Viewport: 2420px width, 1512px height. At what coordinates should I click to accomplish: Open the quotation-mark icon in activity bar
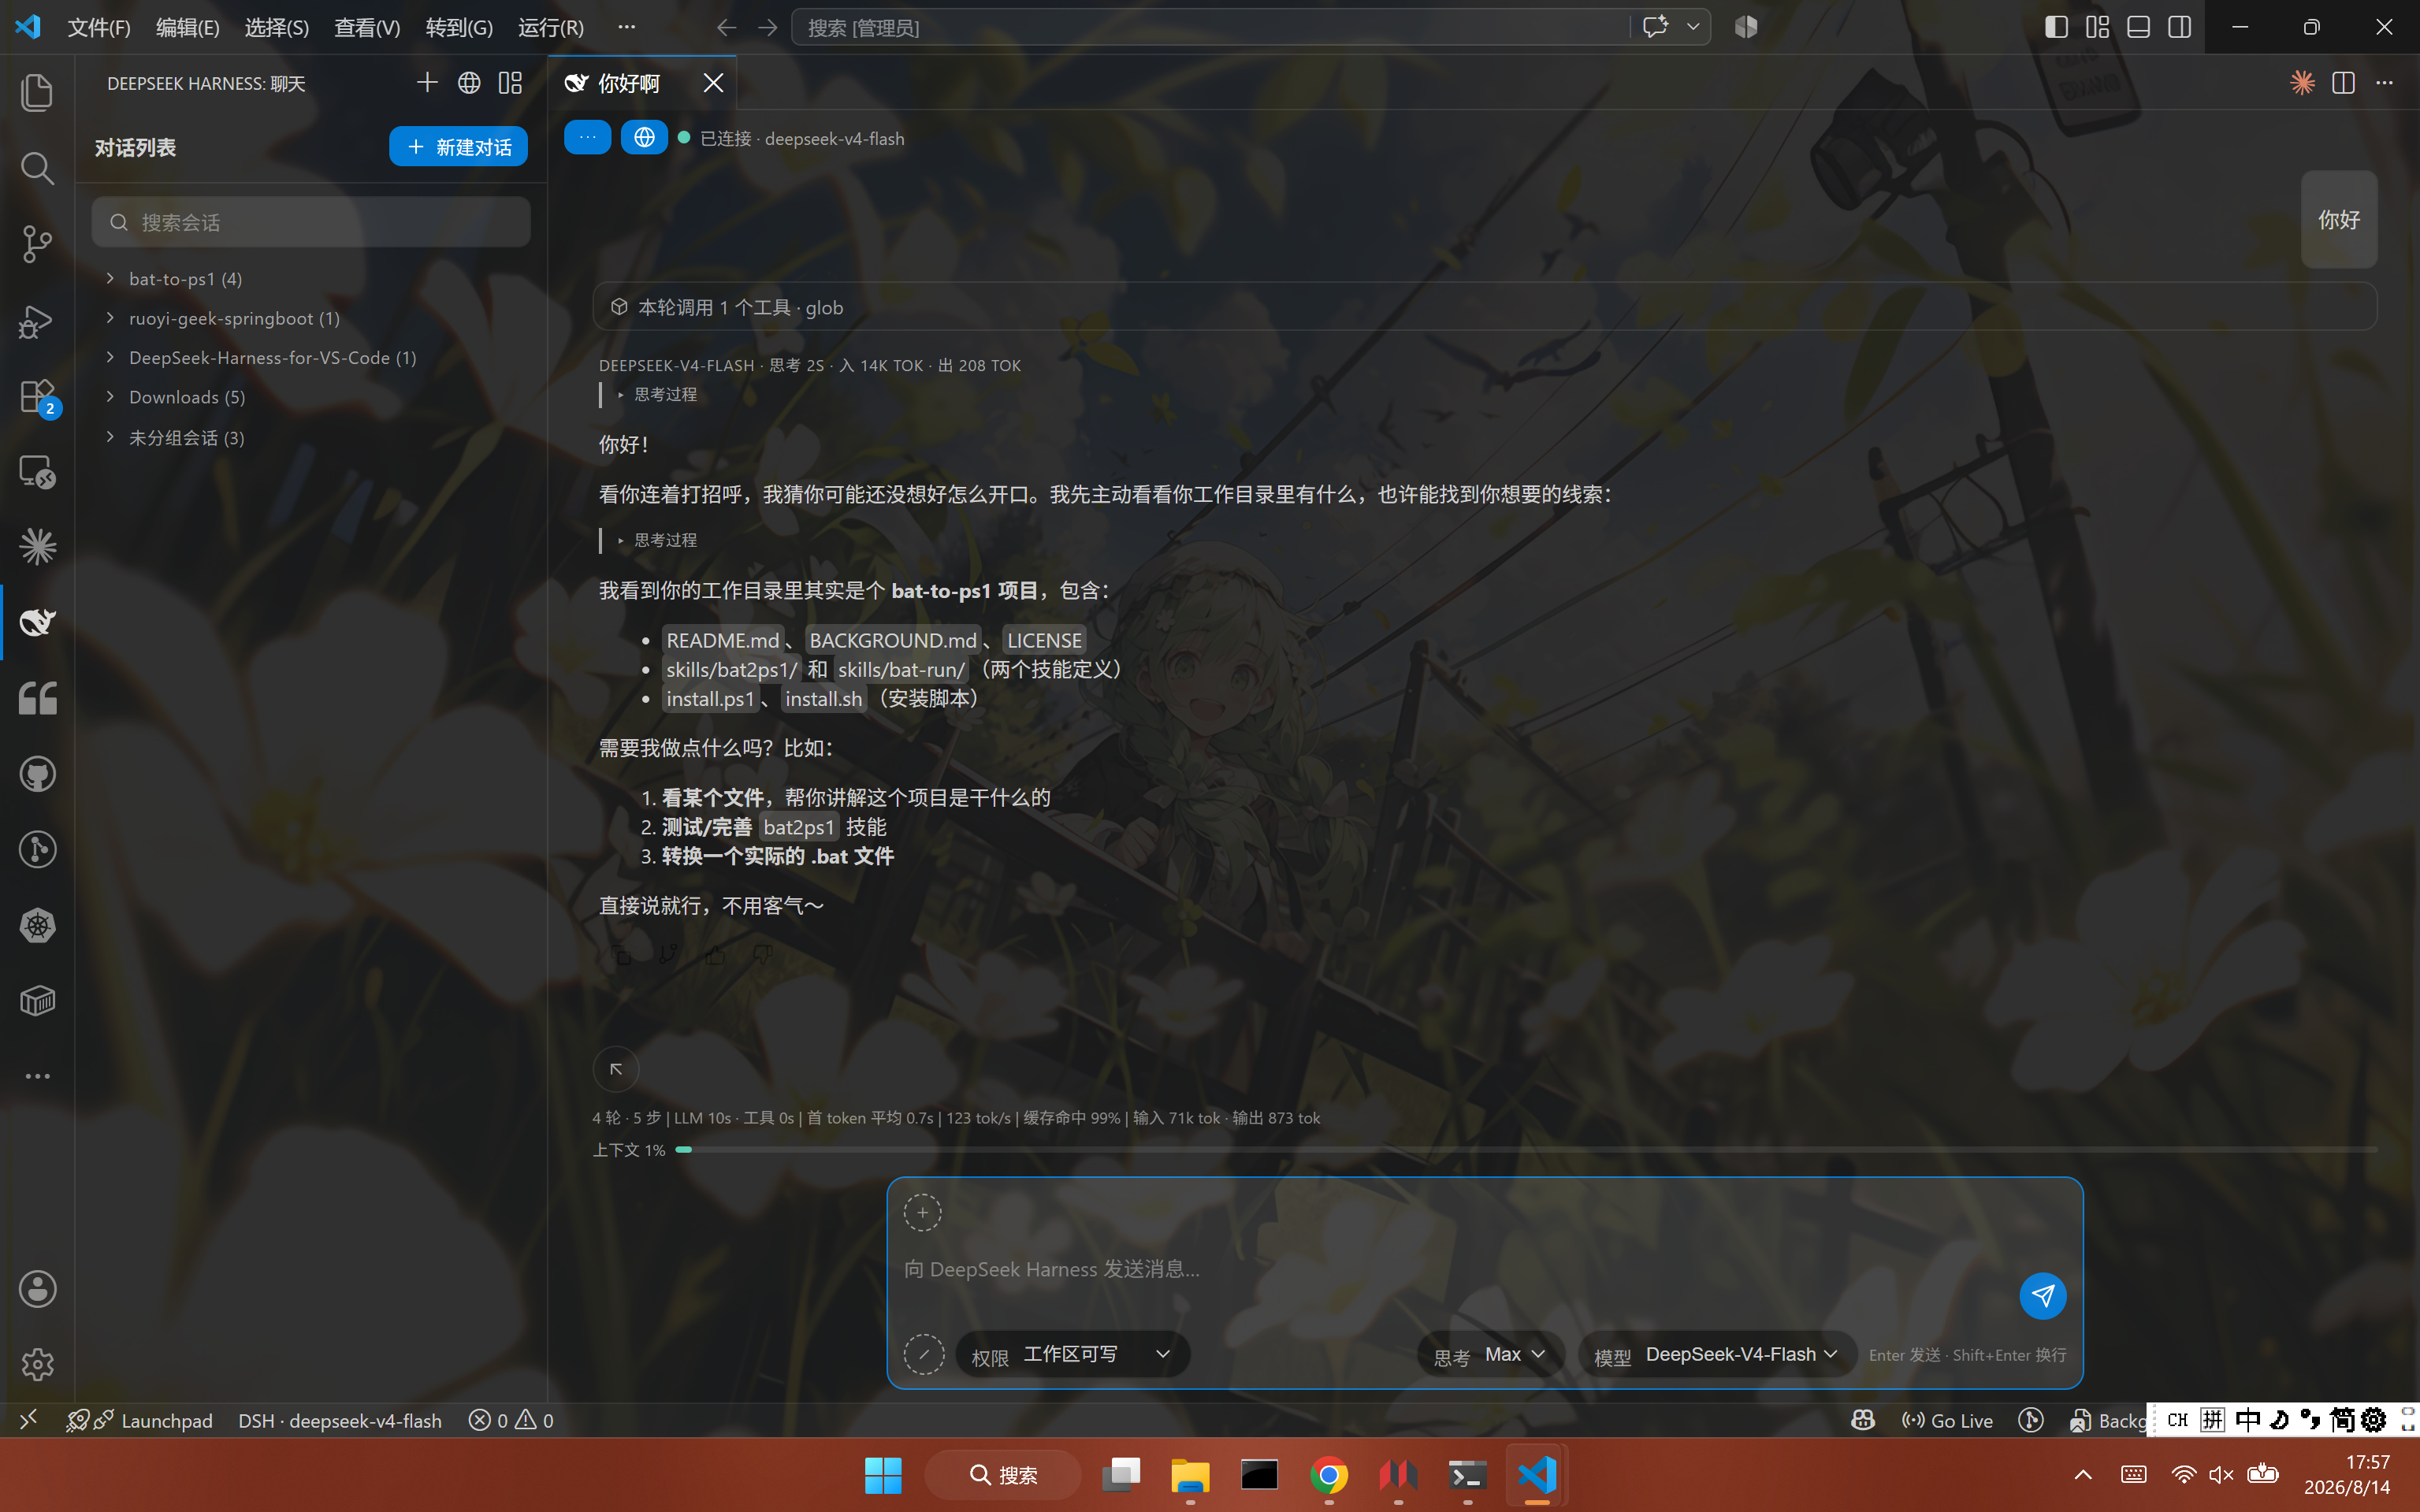(37, 698)
